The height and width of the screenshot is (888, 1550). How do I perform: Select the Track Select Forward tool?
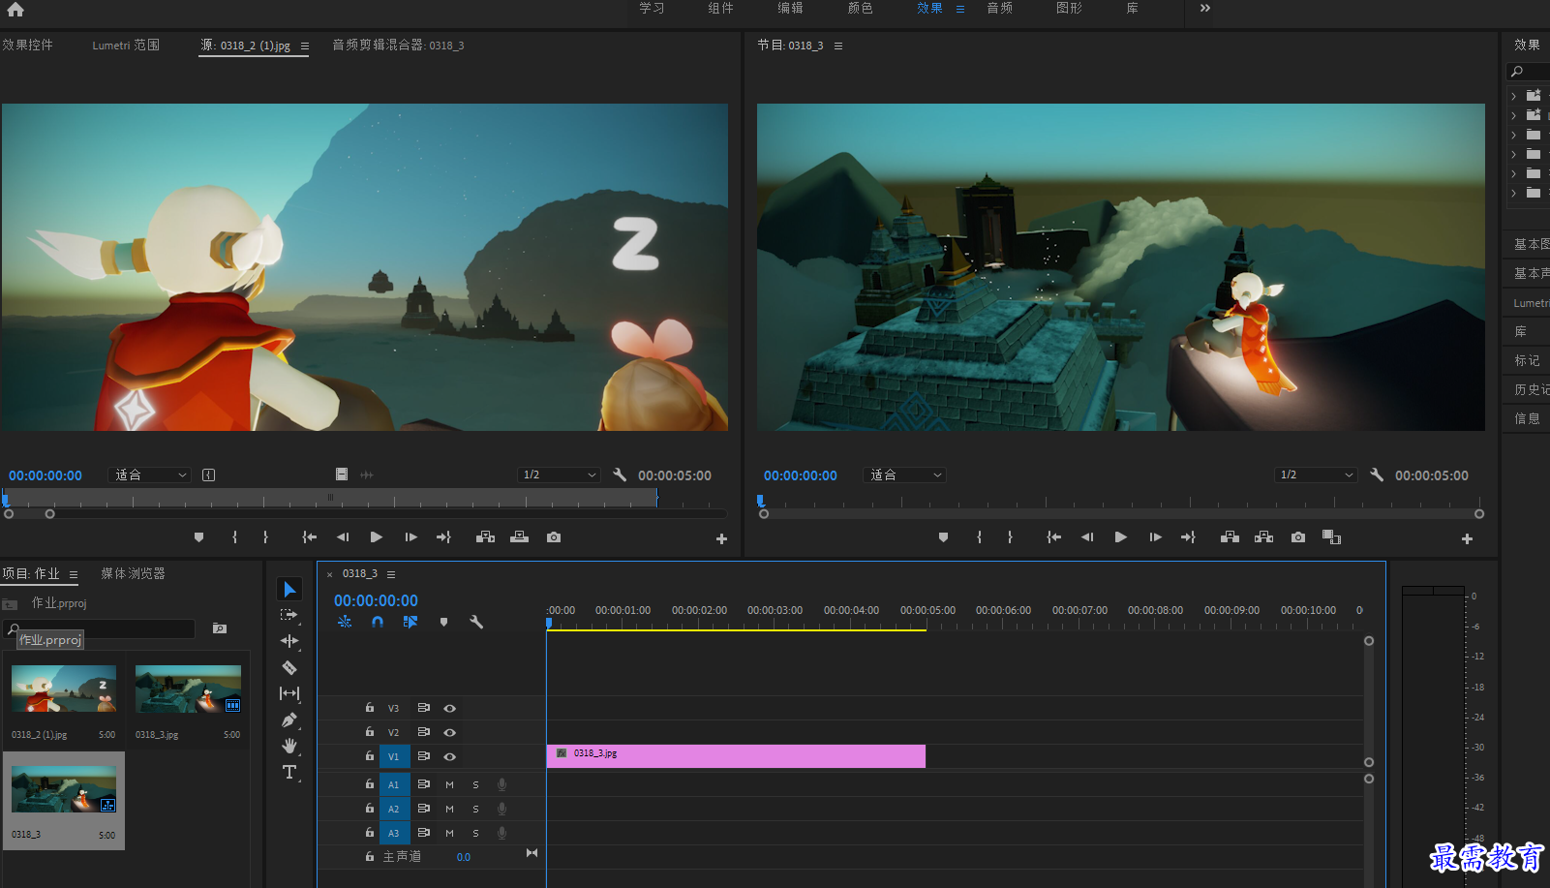pyautogui.click(x=289, y=615)
